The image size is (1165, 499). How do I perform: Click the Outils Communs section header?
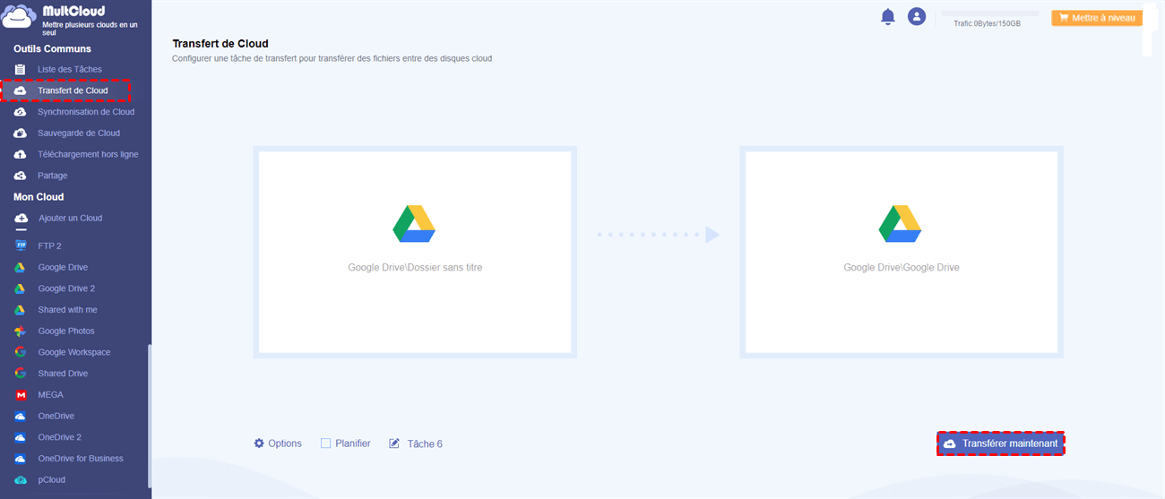tap(52, 49)
